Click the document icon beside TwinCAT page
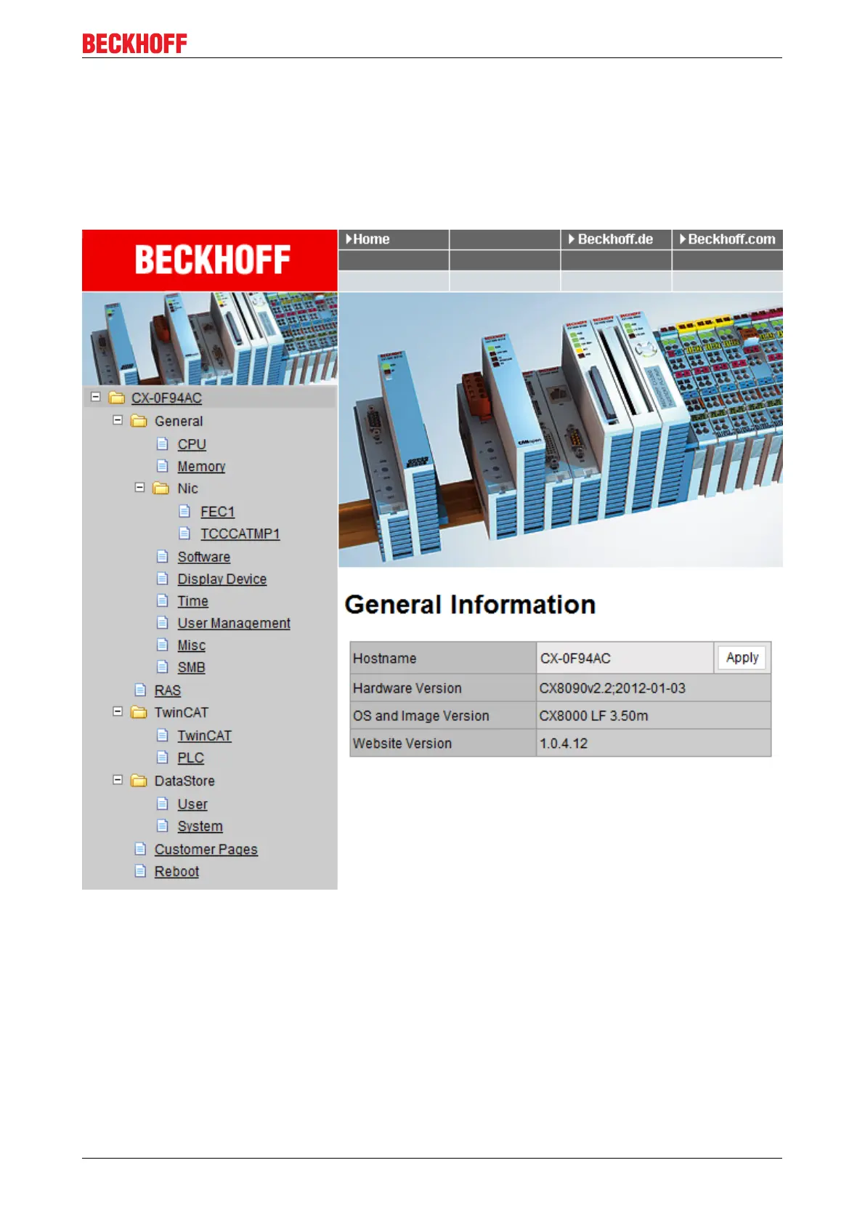865x1224 pixels. point(163,735)
